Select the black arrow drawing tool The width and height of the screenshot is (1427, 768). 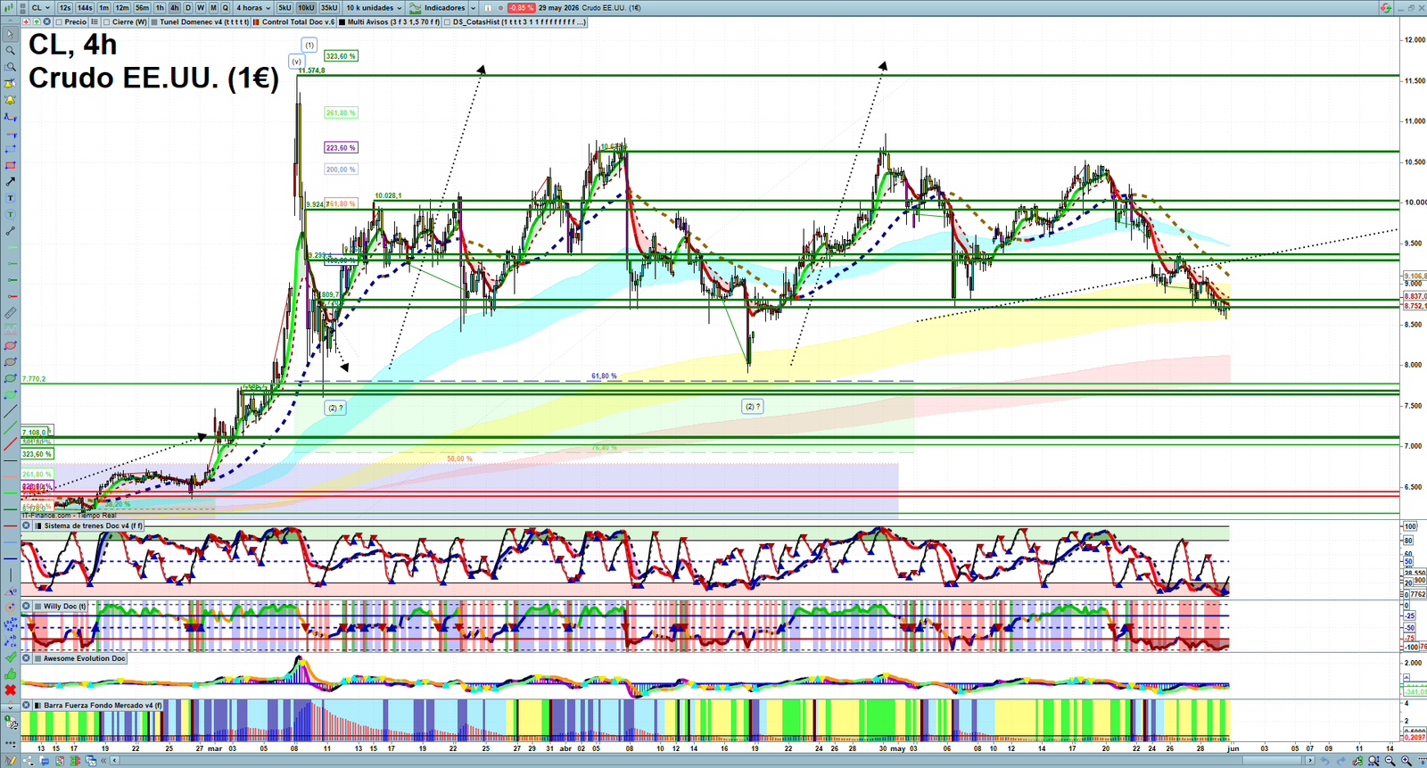[x=10, y=181]
